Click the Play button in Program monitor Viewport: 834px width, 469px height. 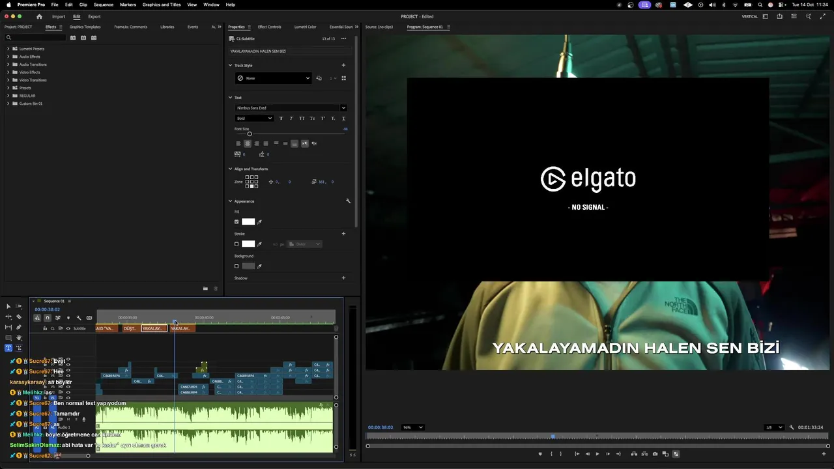click(597, 454)
